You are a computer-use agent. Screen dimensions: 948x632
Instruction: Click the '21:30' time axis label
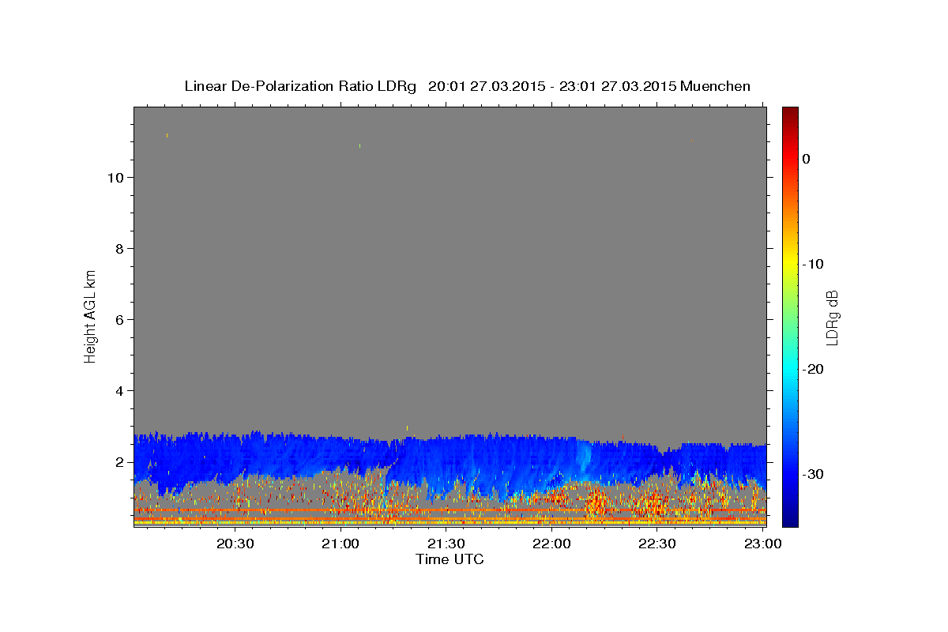[x=446, y=544]
